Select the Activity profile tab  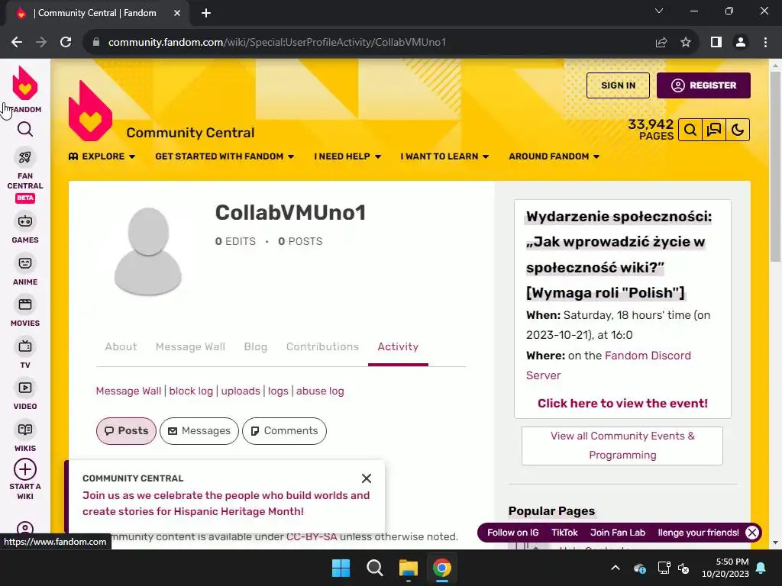point(398,347)
